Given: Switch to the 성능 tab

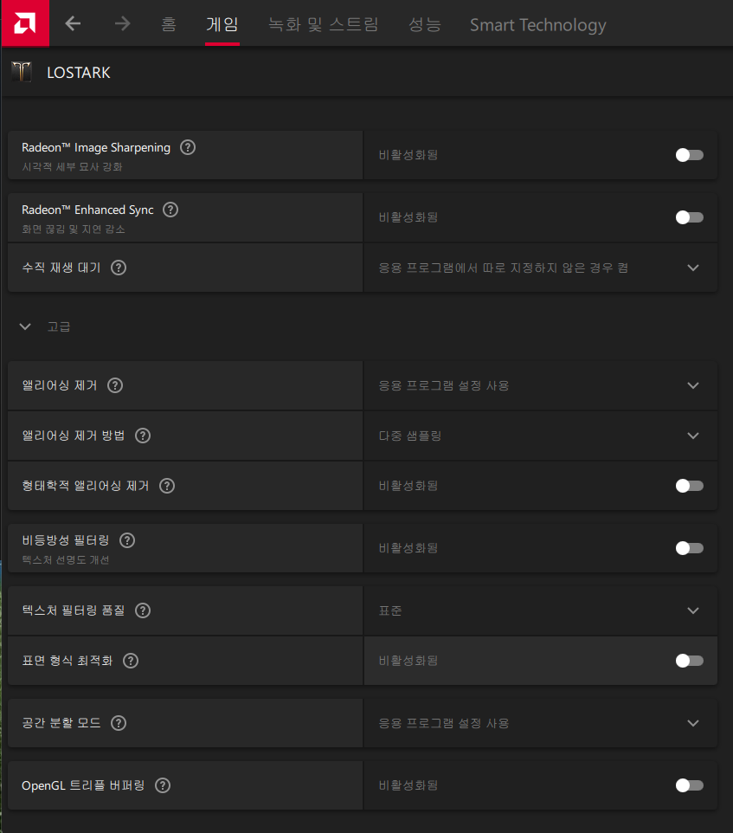Looking at the screenshot, I should pos(424,24).
